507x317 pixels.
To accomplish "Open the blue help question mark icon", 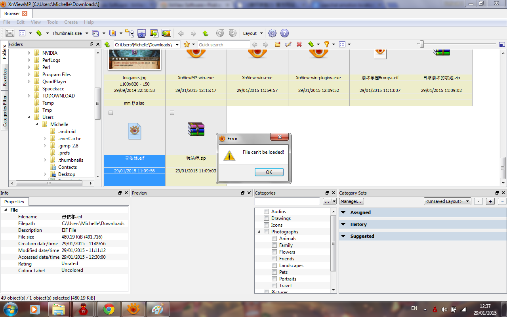I will pos(284,33).
